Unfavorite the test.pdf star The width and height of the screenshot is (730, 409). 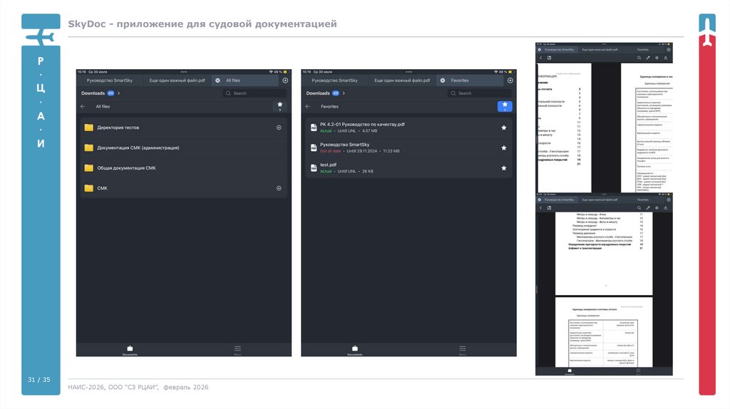click(x=504, y=168)
